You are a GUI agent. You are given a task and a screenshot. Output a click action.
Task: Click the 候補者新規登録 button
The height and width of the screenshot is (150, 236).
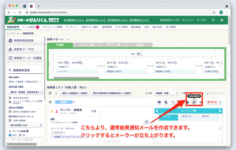tap(24, 40)
